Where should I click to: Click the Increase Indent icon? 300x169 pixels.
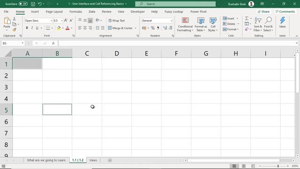(103, 28)
